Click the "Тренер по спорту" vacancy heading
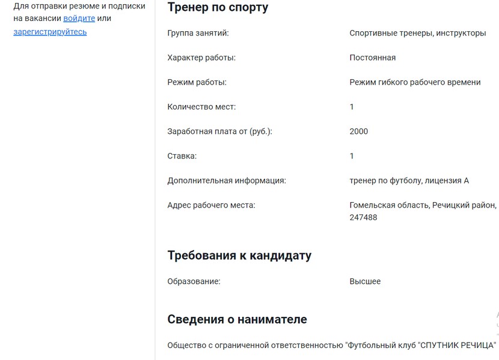The image size is (499, 360). pos(218,8)
